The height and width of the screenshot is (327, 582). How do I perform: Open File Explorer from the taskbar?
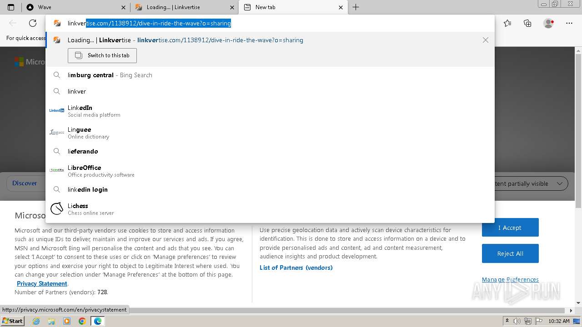(51, 321)
